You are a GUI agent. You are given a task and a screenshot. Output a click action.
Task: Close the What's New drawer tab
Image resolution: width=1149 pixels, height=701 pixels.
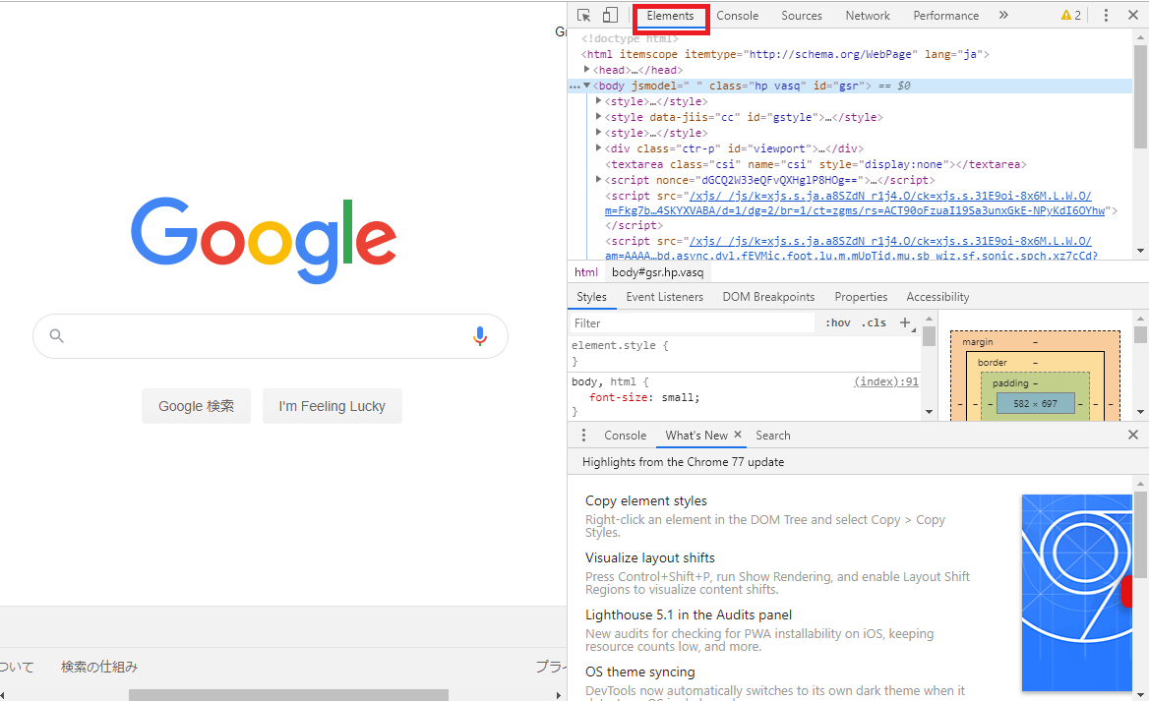click(737, 436)
